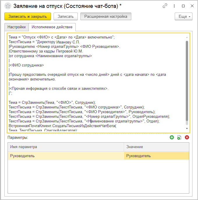Image resolution: width=198 pixels, height=200 pixels.
Task: Add a new parameter with green plus
Action: click(172, 137)
